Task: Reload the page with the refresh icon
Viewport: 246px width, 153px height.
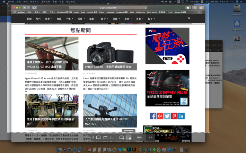Action: tap(146, 8)
